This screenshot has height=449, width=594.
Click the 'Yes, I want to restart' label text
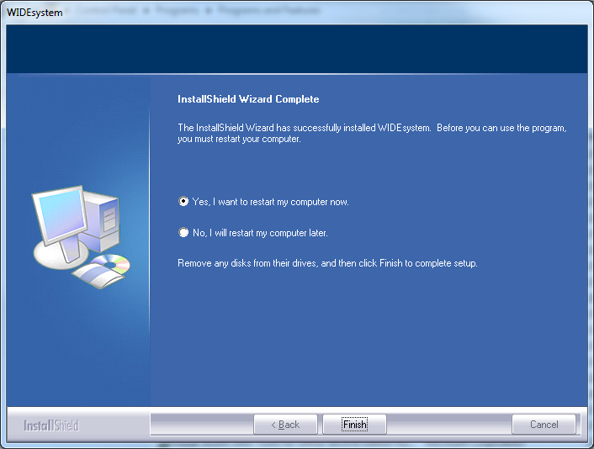pyautogui.click(x=270, y=202)
